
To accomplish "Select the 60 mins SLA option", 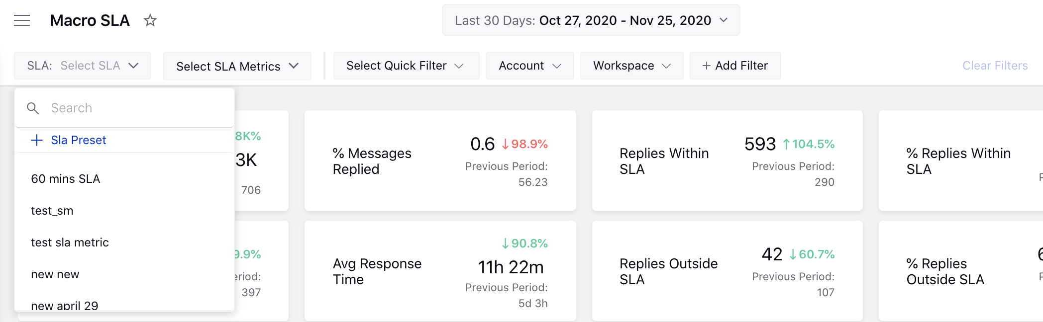I will 124,179.
